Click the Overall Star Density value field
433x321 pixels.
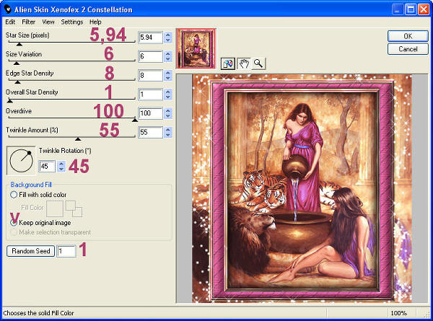point(150,94)
